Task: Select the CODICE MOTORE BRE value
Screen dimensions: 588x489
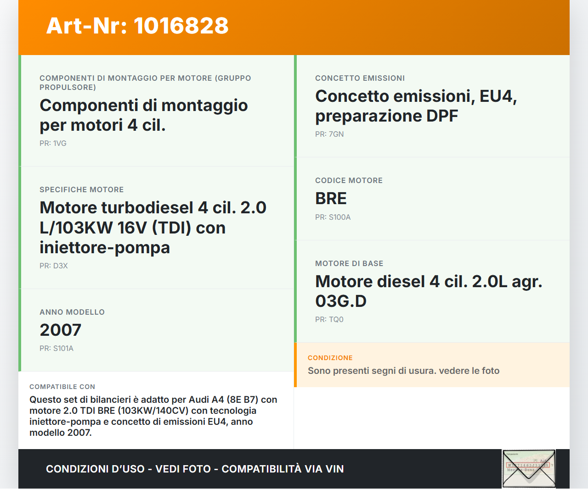Action: point(331,198)
